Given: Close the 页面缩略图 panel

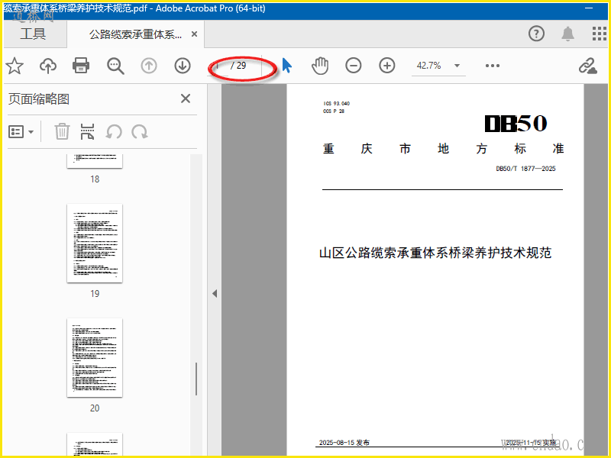Looking at the screenshot, I should tap(186, 98).
